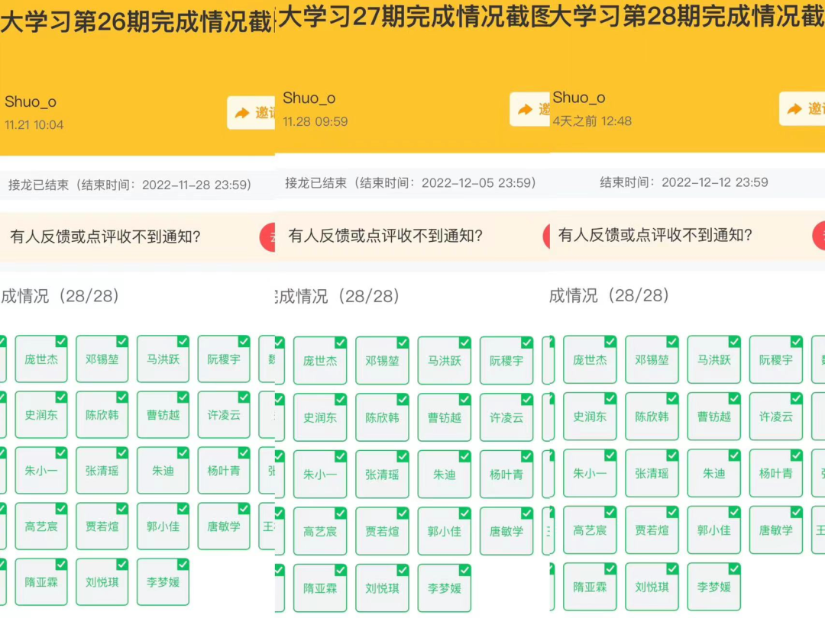825x618 pixels.
Task: Select the 朱迪 name tile in the 27期 panel
Action: tap(444, 475)
